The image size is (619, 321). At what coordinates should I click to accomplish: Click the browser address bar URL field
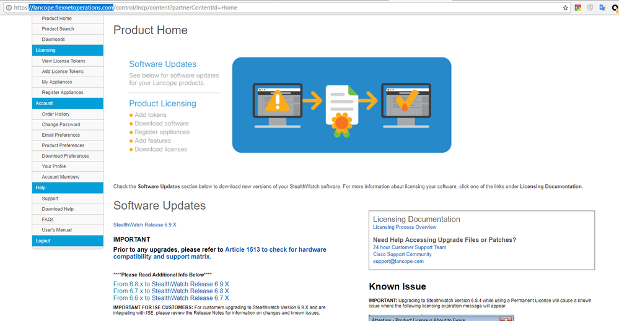point(287,7)
